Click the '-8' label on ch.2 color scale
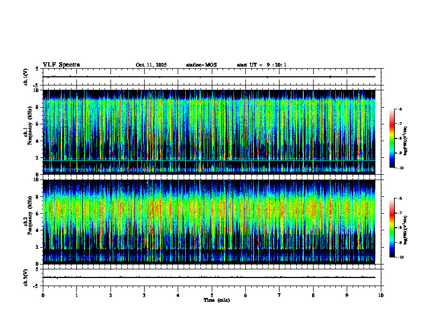The width and height of the screenshot is (429, 331). (x=400, y=228)
